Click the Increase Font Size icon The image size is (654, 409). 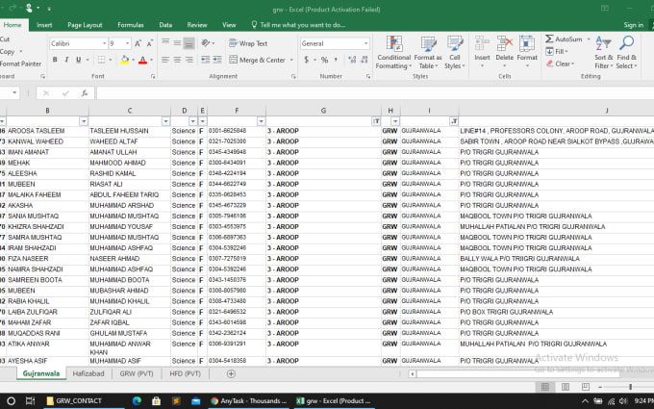138,43
